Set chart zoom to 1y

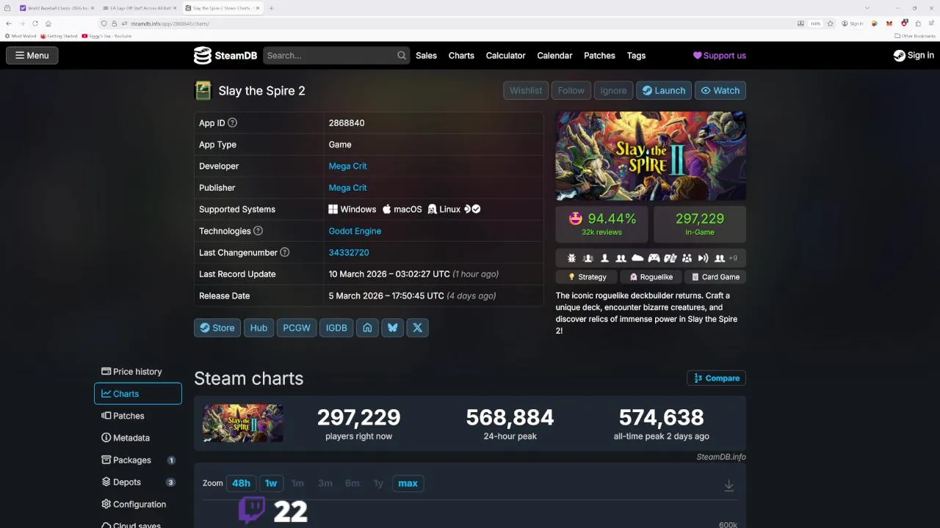point(378,483)
